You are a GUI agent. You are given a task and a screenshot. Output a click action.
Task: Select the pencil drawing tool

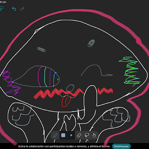pyautogui.click(x=56, y=135)
